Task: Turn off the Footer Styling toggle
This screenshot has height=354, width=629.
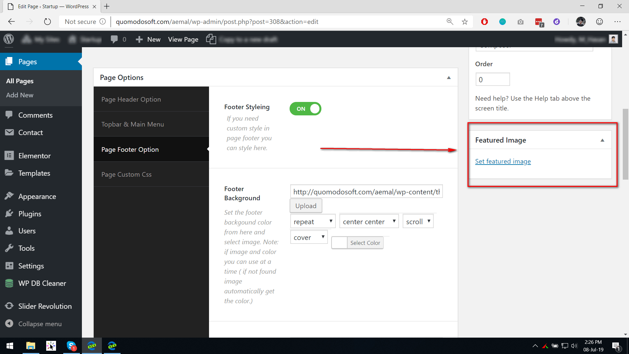Action: tap(305, 109)
